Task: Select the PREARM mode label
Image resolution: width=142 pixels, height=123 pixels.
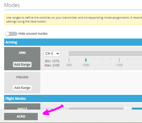Action: click(x=22, y=77)
